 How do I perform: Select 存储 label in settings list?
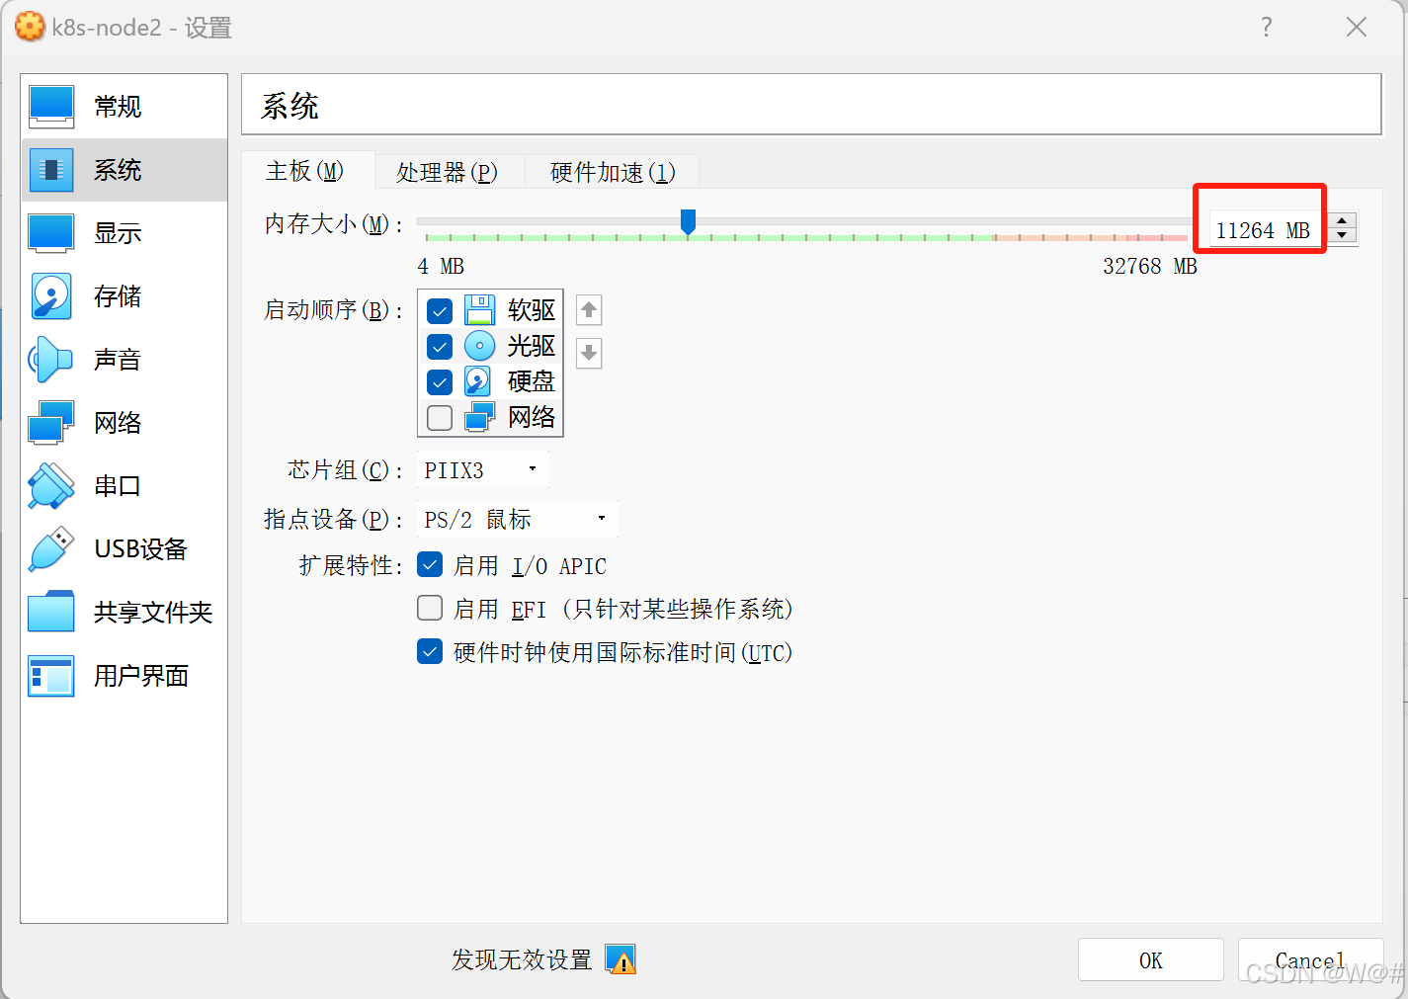(118, 296)
